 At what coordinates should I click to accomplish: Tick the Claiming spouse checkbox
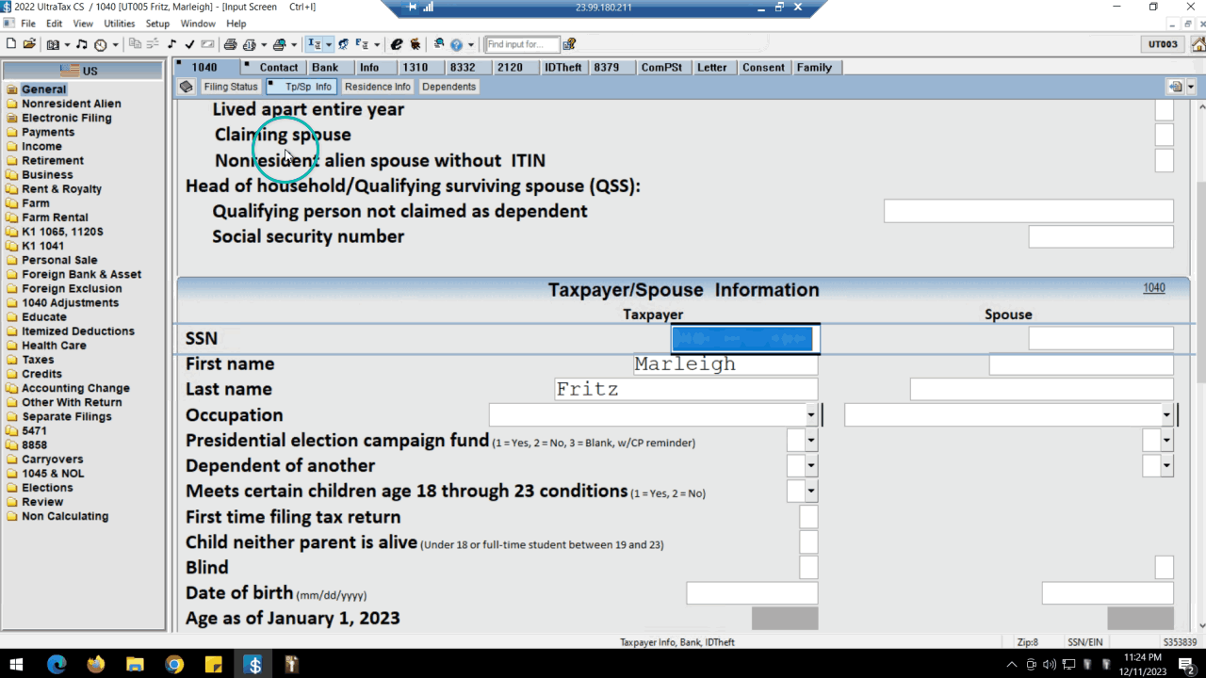(x=1165, y=135)
